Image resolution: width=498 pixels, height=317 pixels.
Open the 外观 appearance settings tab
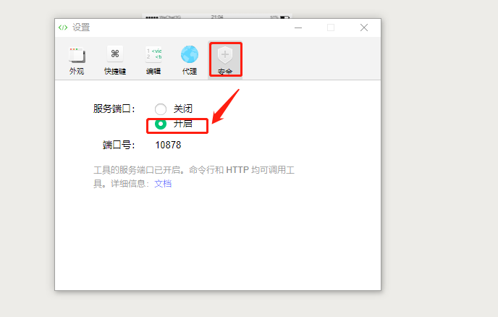tap(77, 60)
